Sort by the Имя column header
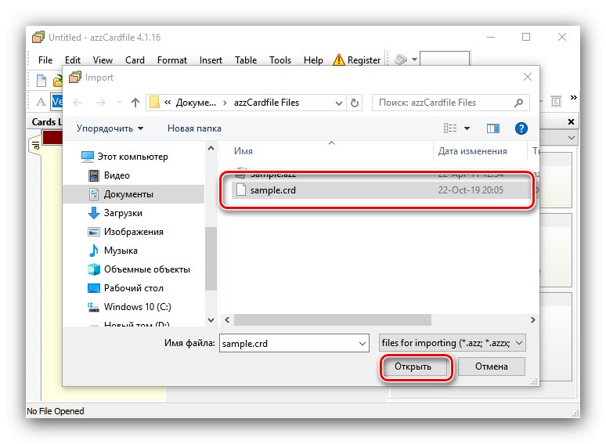The height and width of the screenshot is (444, 606). (x=243, y=151)
